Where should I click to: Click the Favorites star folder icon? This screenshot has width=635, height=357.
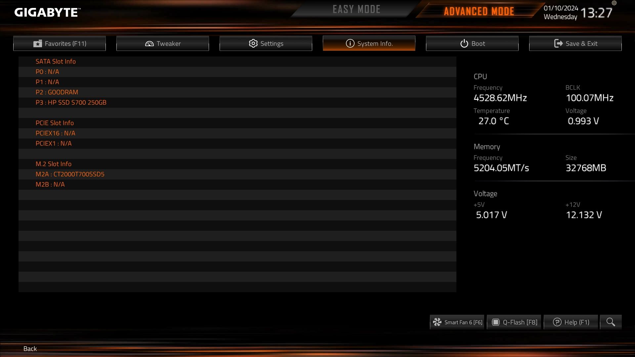pyautogui.click(x=38, y=44)
